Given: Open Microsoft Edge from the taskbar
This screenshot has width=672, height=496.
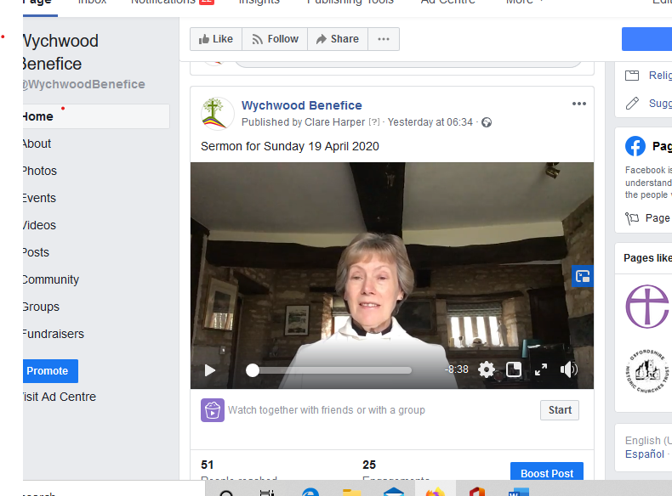Looking at the screenshot, I should (310, 492).
